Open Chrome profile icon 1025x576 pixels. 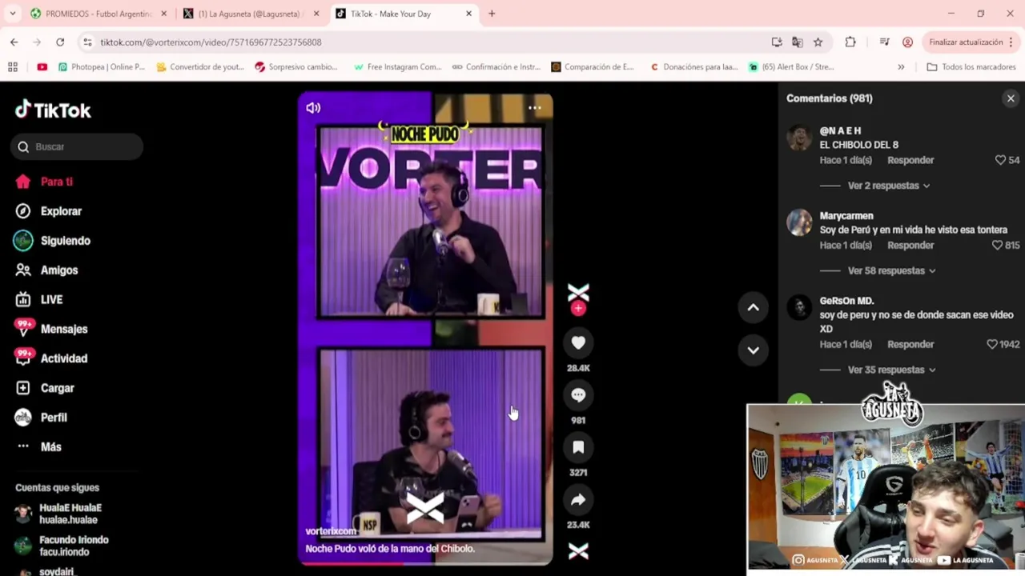pos(907,42)
